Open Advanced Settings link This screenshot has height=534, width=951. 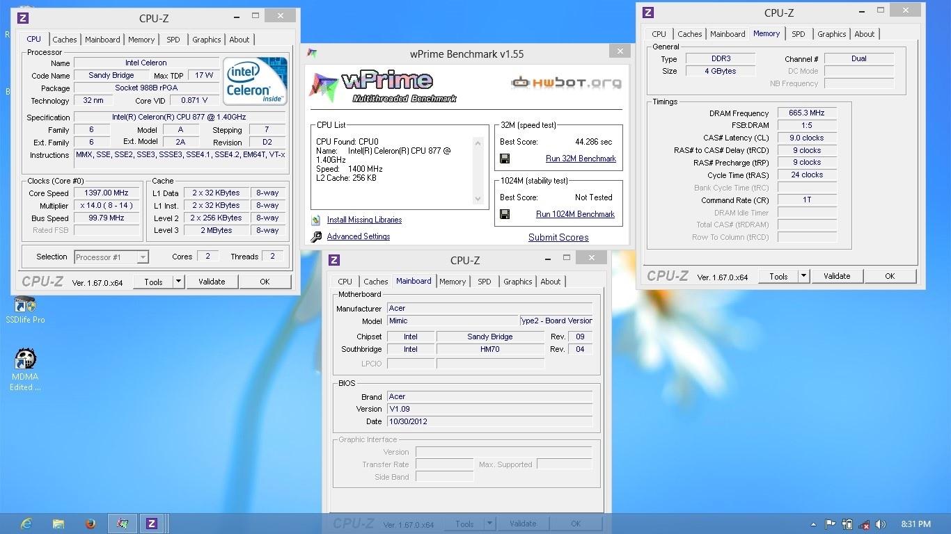(359, 236)
